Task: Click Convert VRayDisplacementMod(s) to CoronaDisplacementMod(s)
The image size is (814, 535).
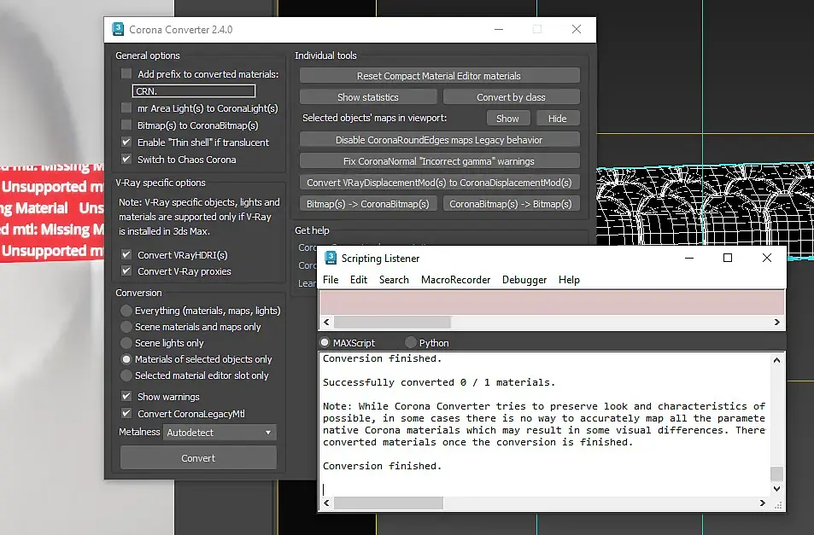Action: pyautogui.click(x=439, y=183)
